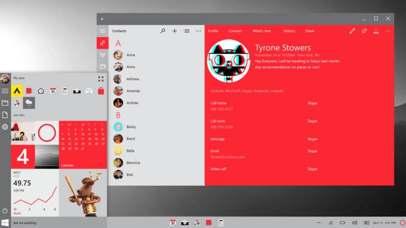Image resolution: width=406 pixels, height=228 pixels.
Task: Open the What's new tab
Action: pyautogui.click(x=262, y=31)
